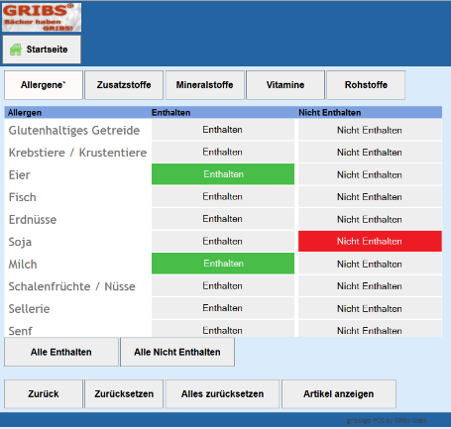The height and width of the screenshot is (429, 451).
Task: Click the Alle Nicht Enthalten button
Action: coord(177,352)
